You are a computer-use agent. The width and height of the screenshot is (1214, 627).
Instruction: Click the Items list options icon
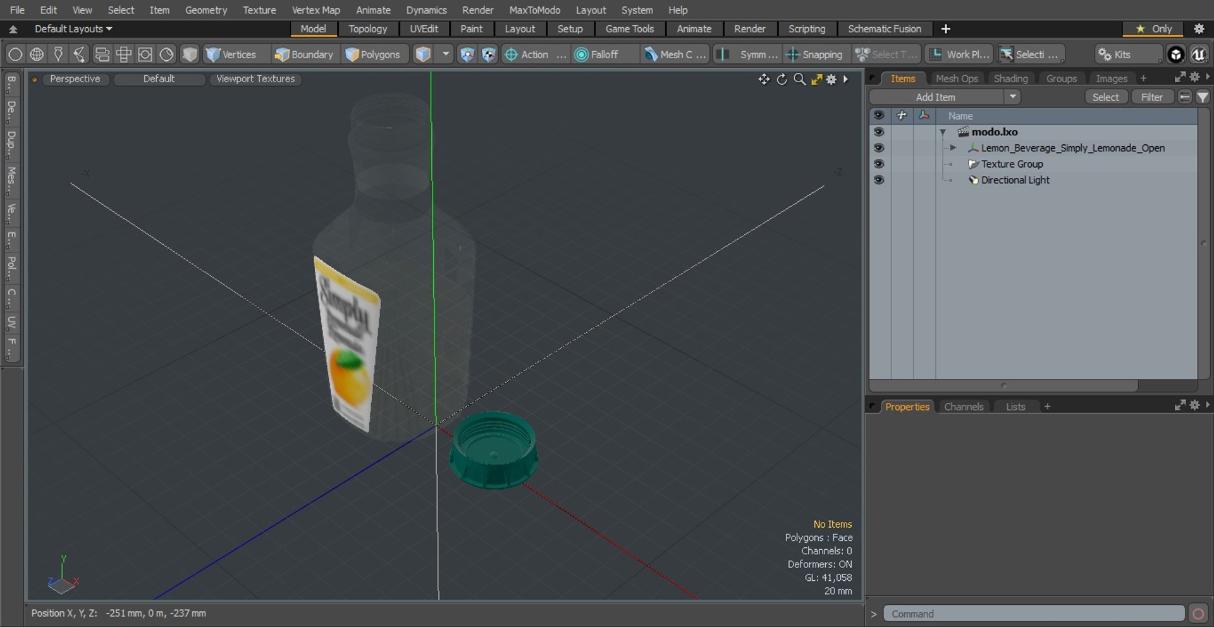pyautogui.click(x=1185, y=97)
